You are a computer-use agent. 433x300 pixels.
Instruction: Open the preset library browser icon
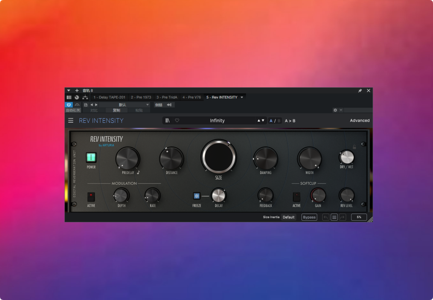tap(167, 120)
